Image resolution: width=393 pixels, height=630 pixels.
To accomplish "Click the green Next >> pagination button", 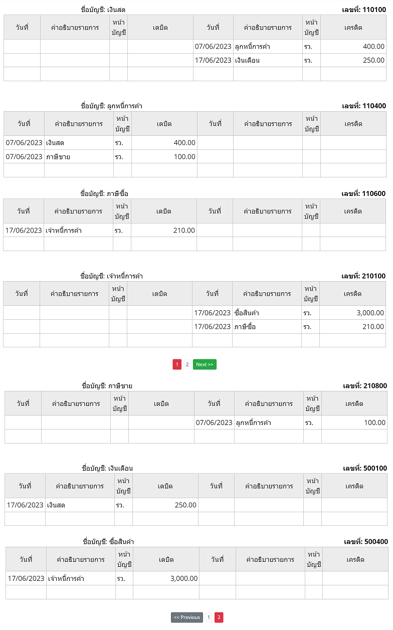I will (x=205, y=364).
